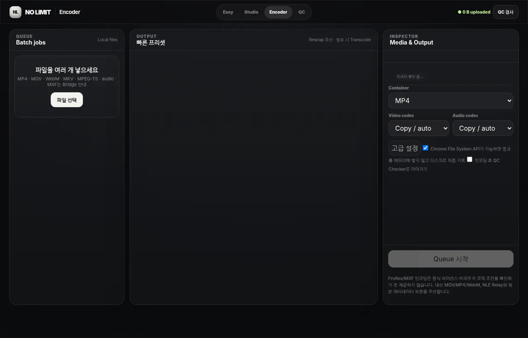Click the Encoder label beside the logo

coord(70,12)
